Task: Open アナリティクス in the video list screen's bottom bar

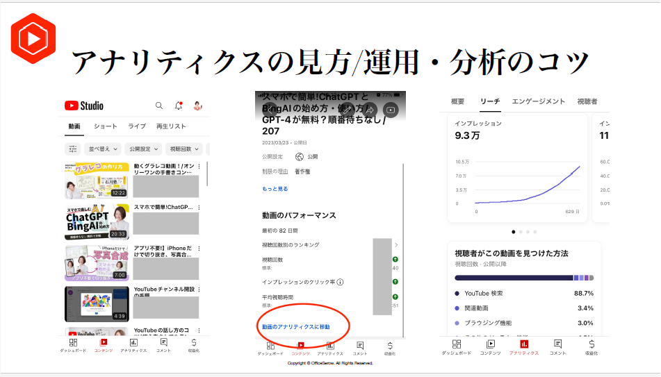Action: click(x=133, y=345)
